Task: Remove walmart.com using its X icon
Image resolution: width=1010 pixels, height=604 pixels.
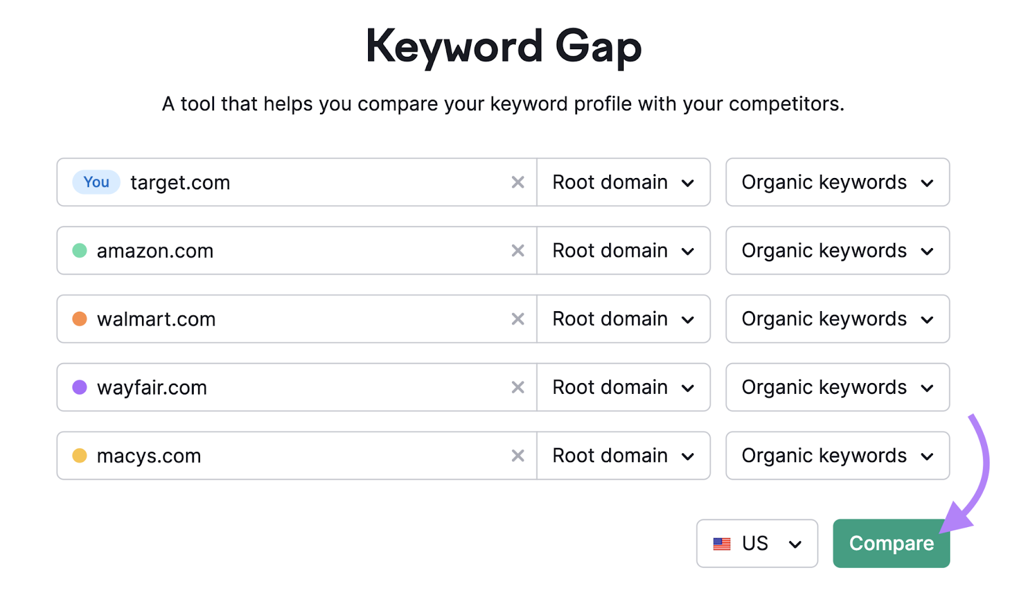Action: click(518, 319)
